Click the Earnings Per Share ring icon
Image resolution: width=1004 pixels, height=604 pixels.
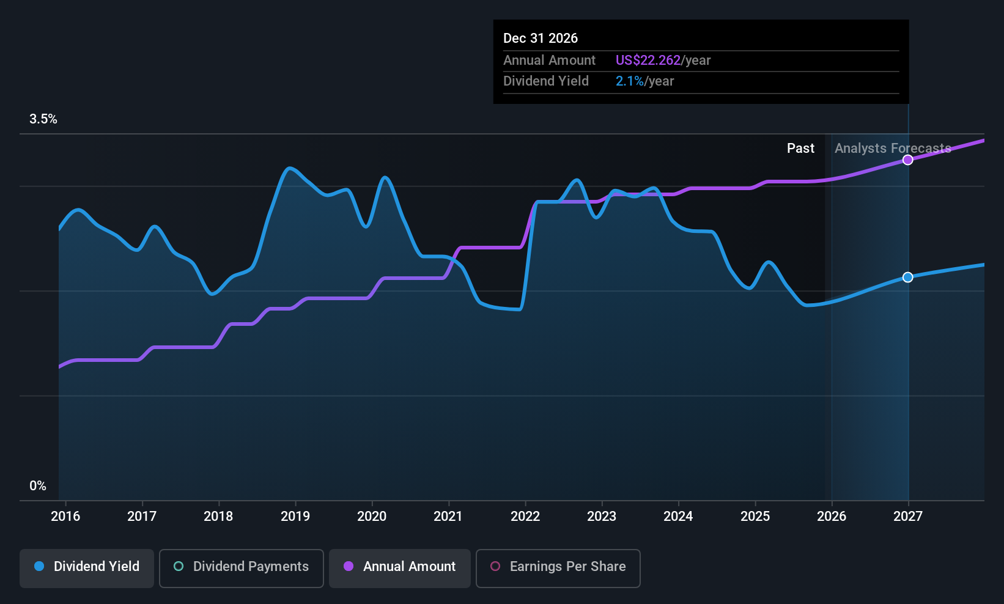pos(495,567)
